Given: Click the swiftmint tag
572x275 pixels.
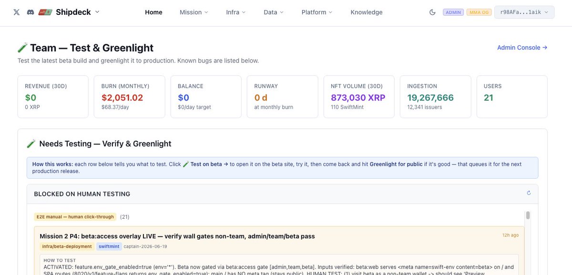Looking at the screenshot, I should [109, 246].
